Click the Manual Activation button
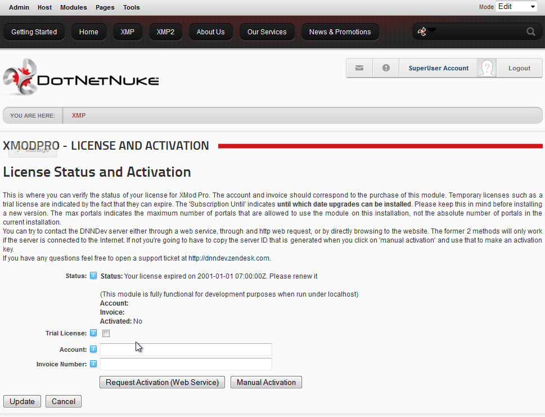545x417 pixels. pyautogui.click(x=266, y=382)
